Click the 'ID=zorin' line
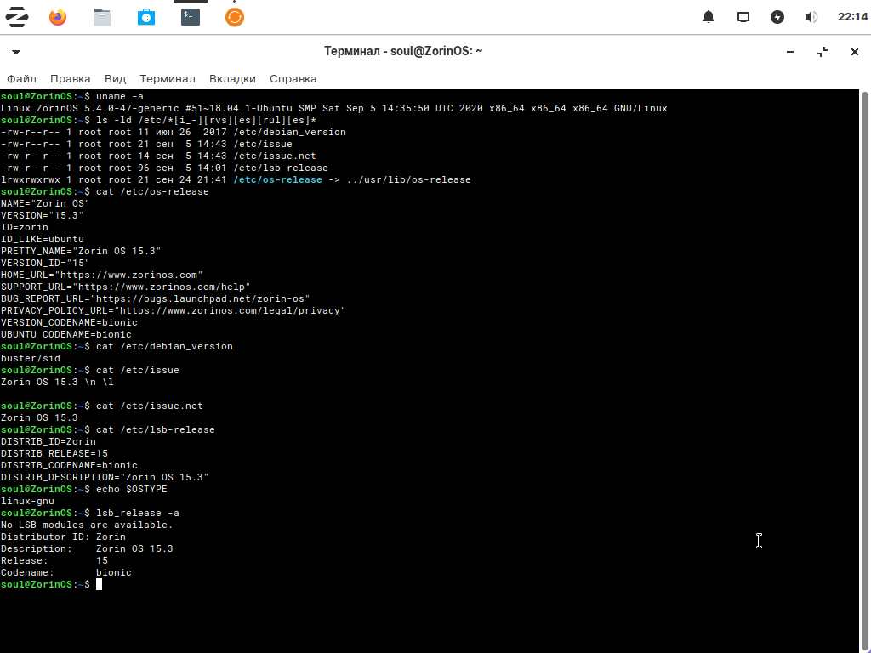871x653 pixels. [x=25, y=227]
